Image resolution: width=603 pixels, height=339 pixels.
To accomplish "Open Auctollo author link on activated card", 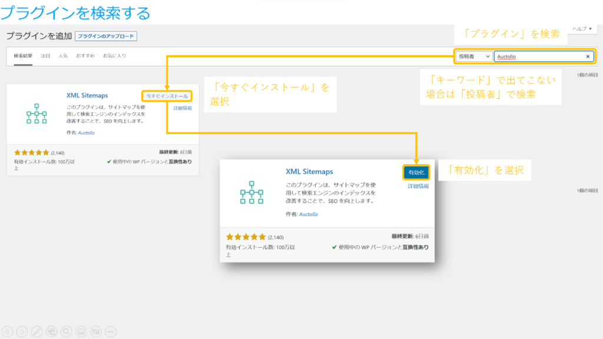I will coord(309,214).
